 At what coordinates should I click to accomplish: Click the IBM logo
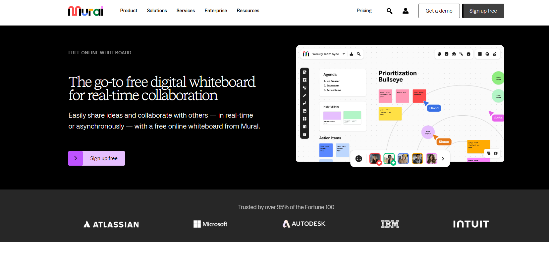[x=390, y=224]
